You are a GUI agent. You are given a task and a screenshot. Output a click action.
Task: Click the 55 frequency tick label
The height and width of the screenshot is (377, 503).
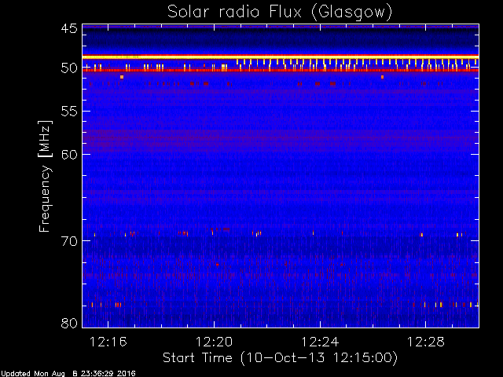69,112
